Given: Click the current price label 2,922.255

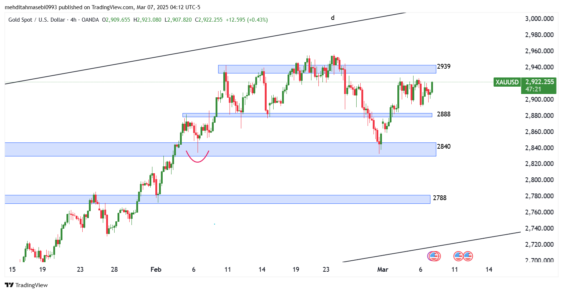Looking at the screenshot, I should click(x=539, y=82).
